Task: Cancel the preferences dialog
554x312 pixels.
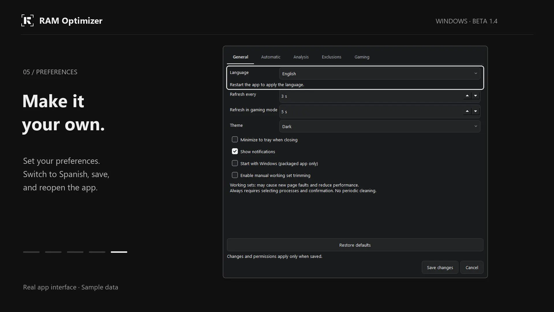Action: pyautogui.click(x=472, y=268)
